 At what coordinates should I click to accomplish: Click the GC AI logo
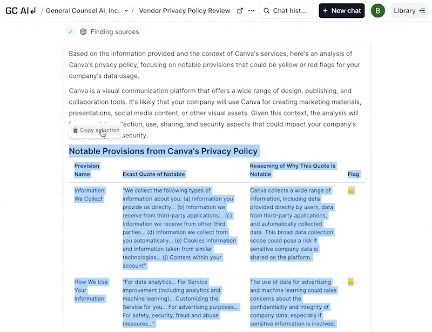pos(21,11)
